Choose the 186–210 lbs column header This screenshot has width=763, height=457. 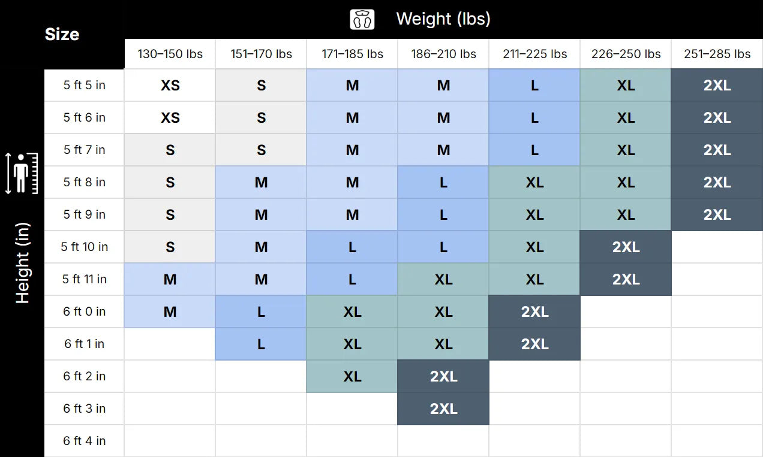point(443,54)
